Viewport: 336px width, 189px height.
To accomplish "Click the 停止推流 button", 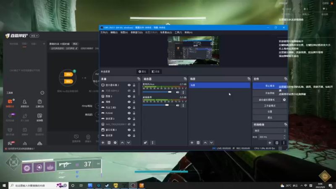I will [270, 86].
